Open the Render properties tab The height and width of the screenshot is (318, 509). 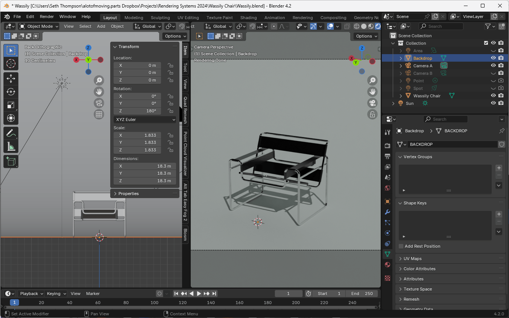tap(387, 145)
